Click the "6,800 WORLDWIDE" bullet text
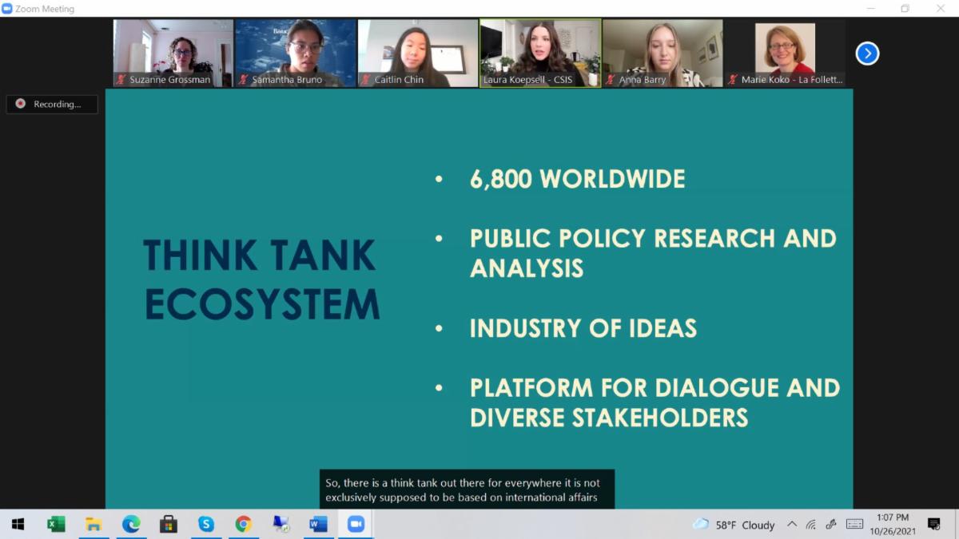The width and height of the screenshot is (959, 539). [x=577, y=179]
